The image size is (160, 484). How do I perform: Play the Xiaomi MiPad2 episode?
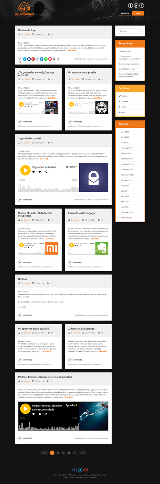click(21, 245)
